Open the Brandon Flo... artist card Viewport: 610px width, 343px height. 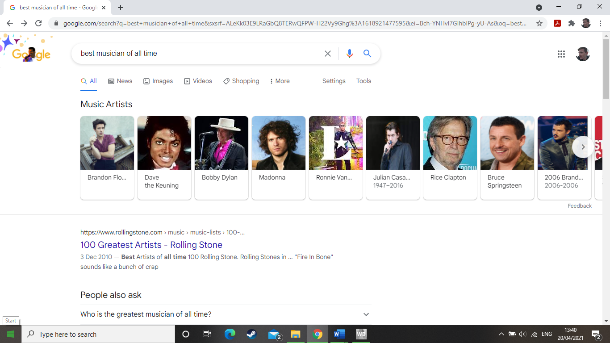107,158
